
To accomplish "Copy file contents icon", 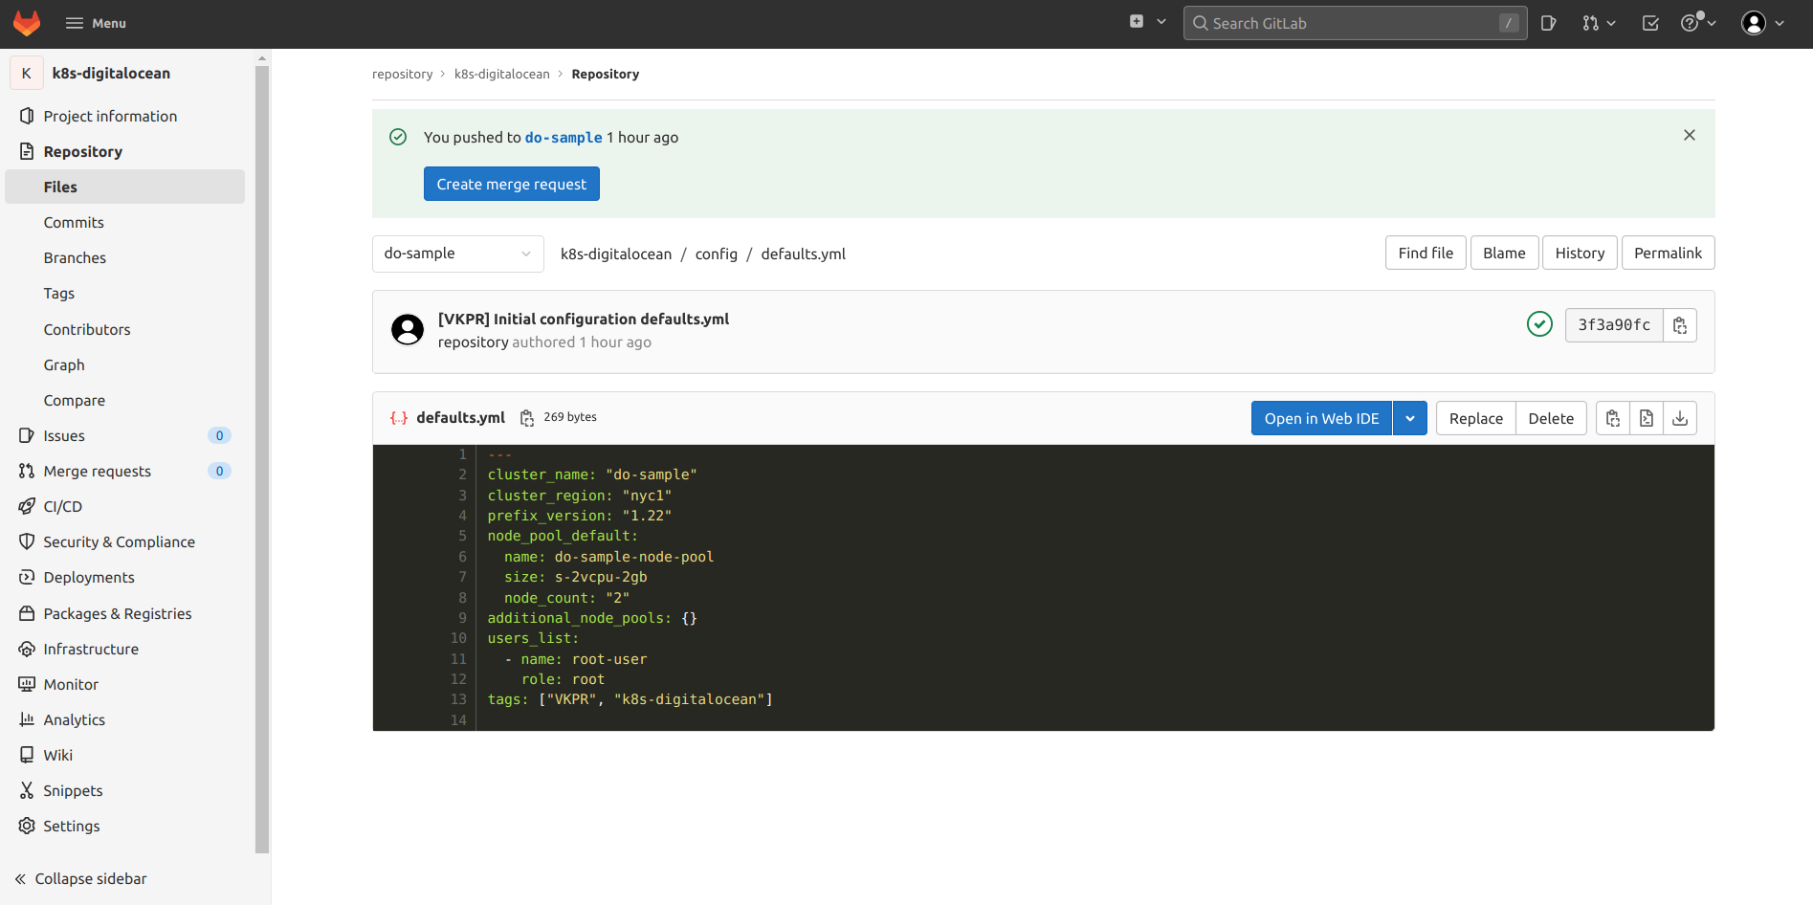I will point(1613,418).
